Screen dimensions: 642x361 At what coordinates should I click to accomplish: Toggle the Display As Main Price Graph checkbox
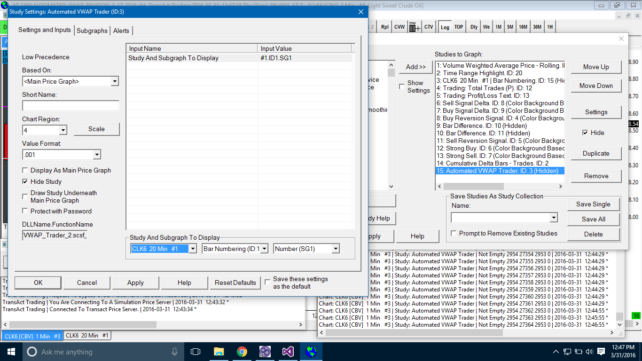point(25,170)
